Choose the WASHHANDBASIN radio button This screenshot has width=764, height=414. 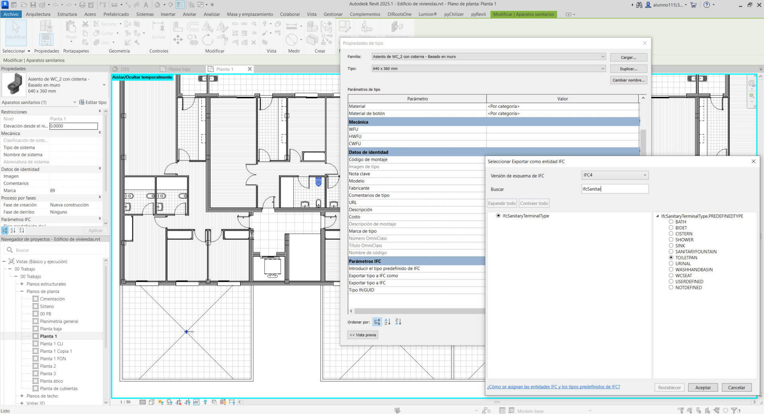pos(671,269)
